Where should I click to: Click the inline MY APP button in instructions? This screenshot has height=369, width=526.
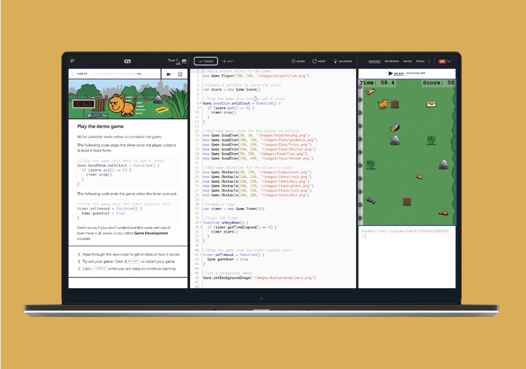[x=132, y=261]
